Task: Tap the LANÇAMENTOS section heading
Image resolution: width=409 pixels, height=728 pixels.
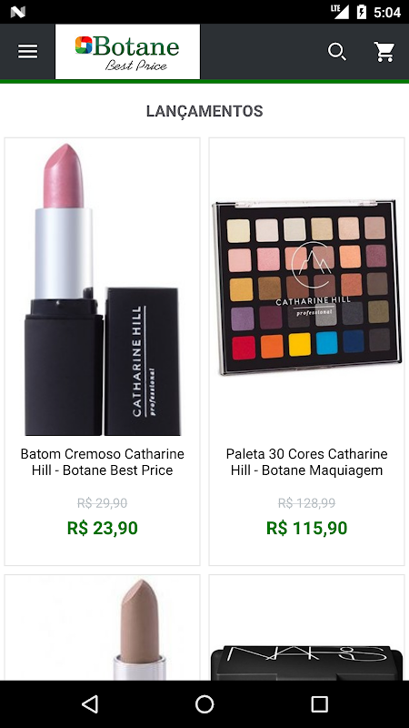Action: 204,111
